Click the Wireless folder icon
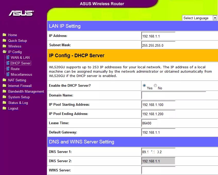The image size is (218, 175). click(4, 46)
